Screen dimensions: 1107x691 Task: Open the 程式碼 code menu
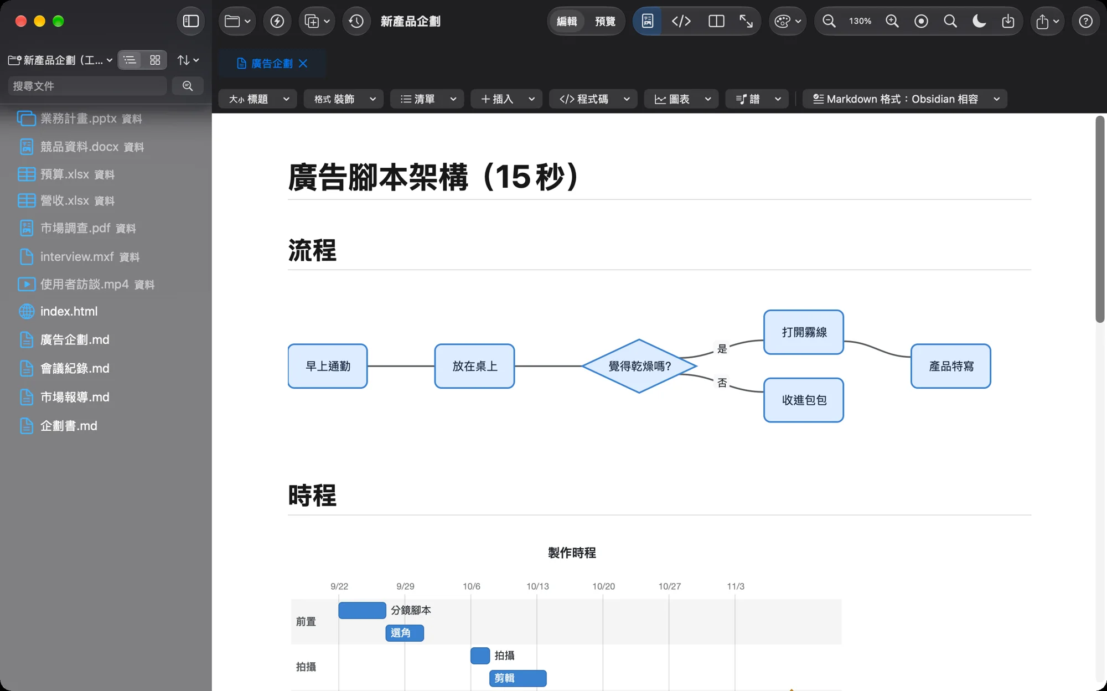tap(593, 99)
